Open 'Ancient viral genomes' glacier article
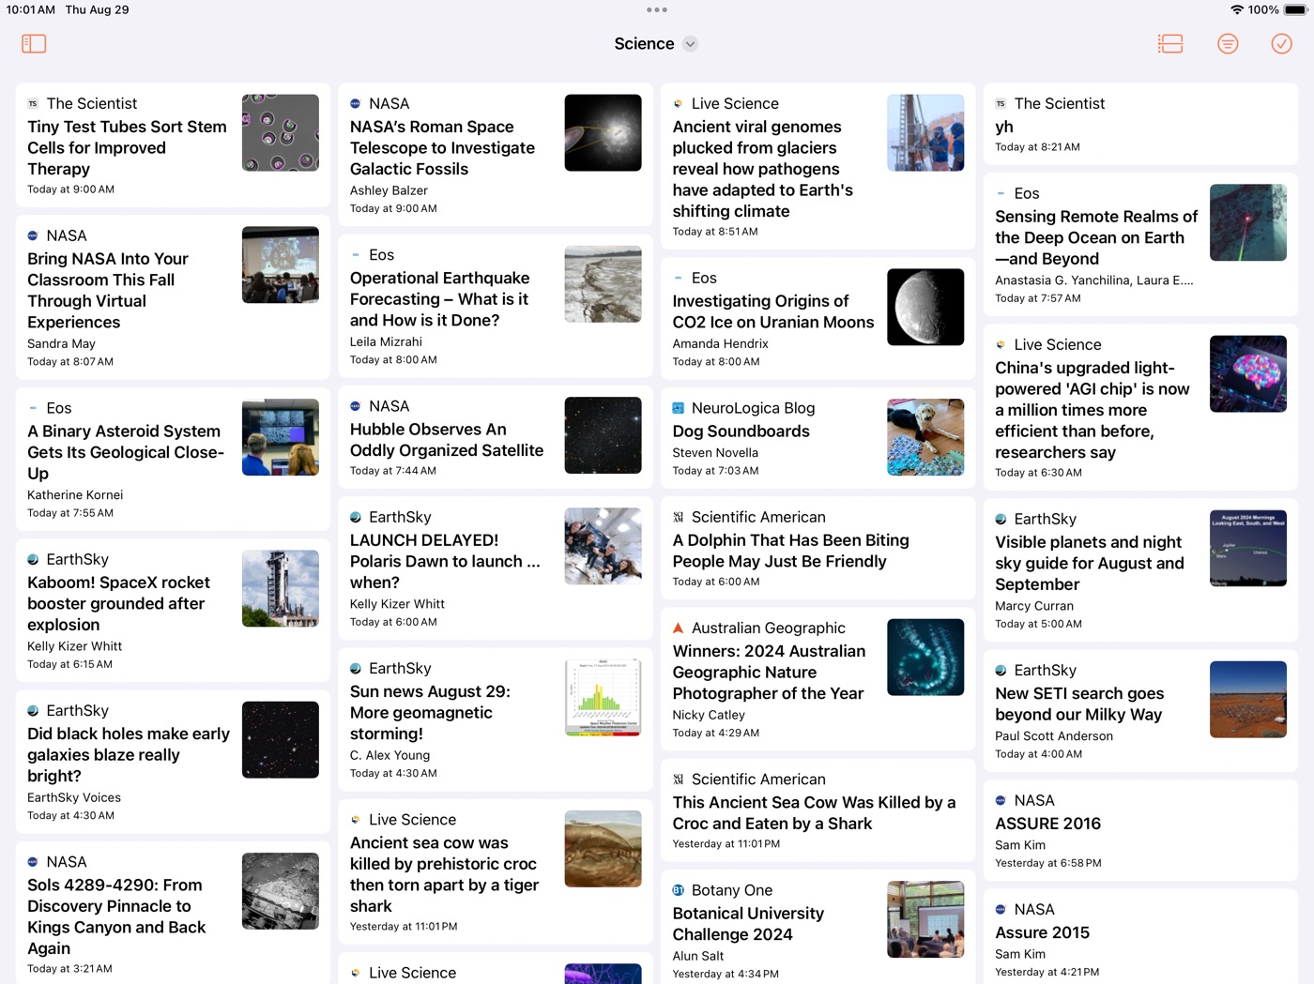 coord(817,166)
